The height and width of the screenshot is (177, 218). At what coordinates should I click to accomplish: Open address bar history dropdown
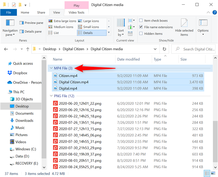[x=155, y=49]
